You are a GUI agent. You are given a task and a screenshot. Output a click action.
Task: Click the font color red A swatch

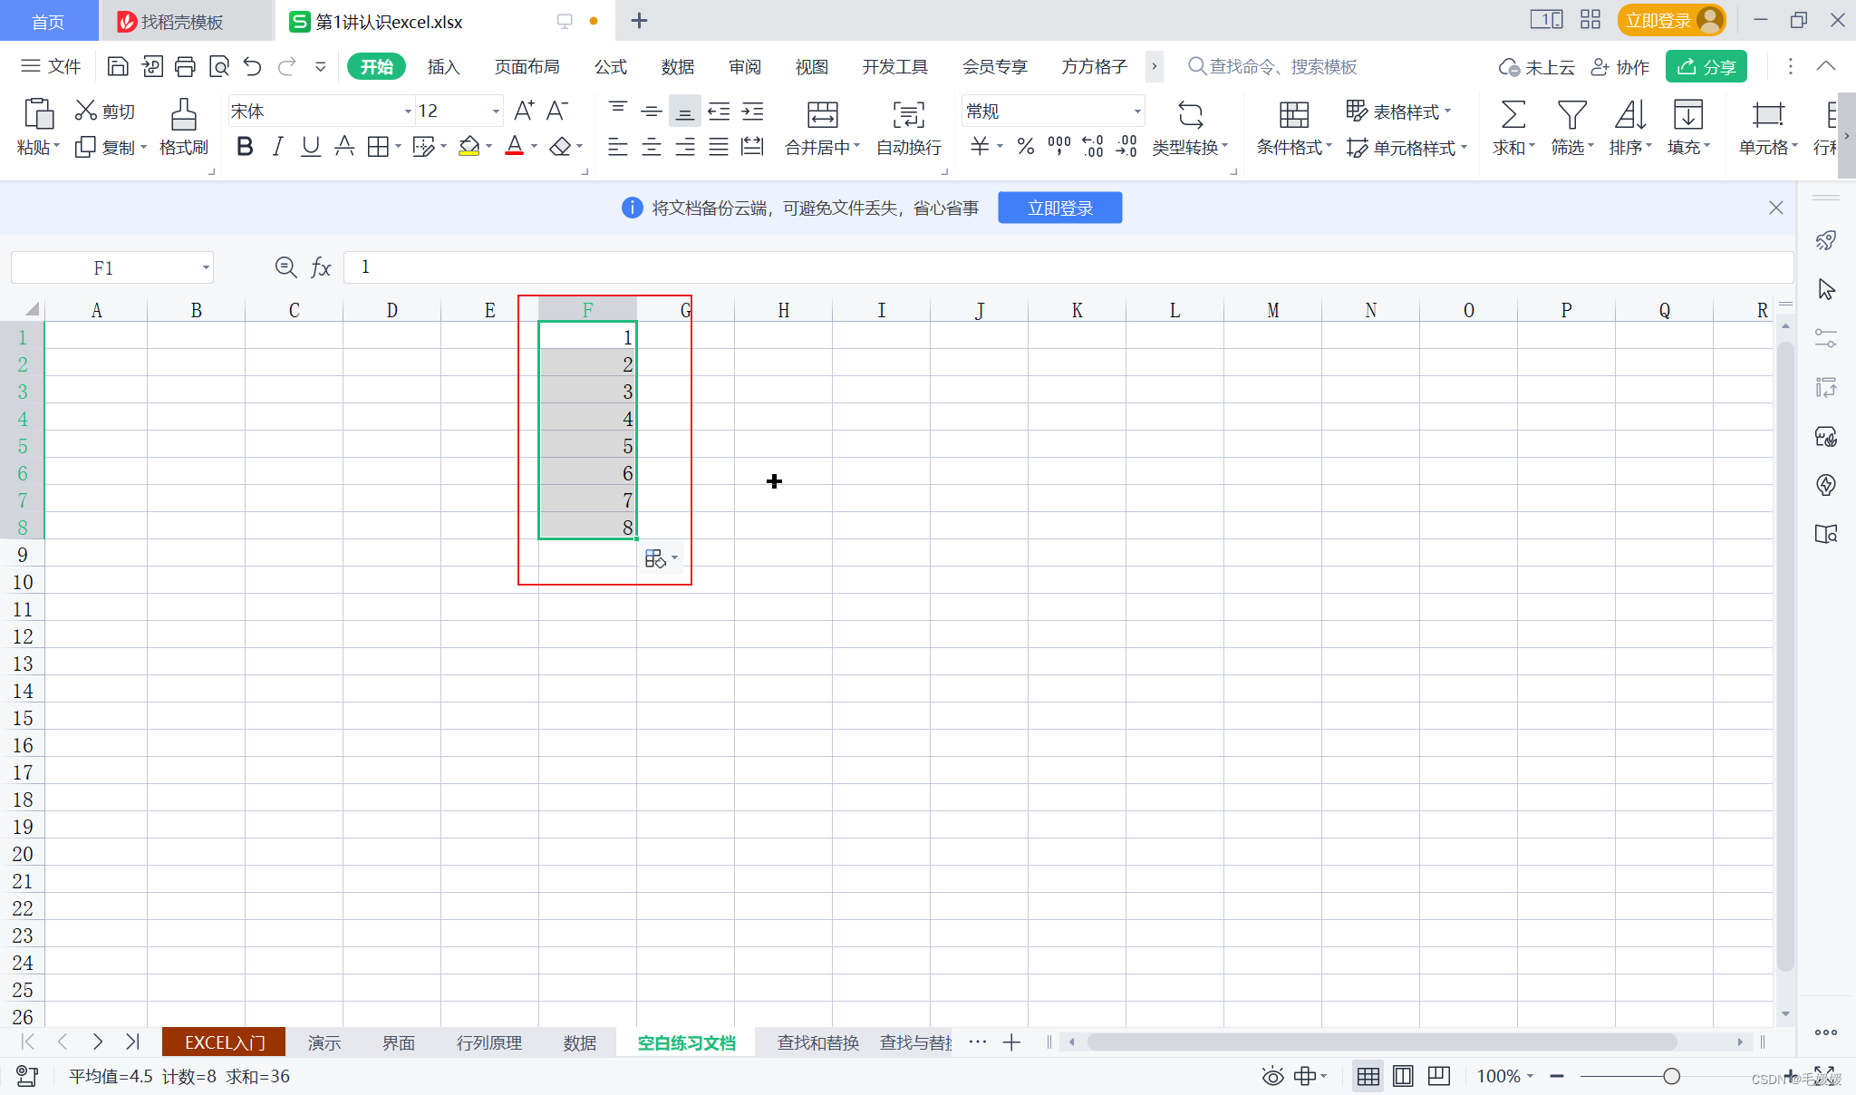(x=514, y=146)
